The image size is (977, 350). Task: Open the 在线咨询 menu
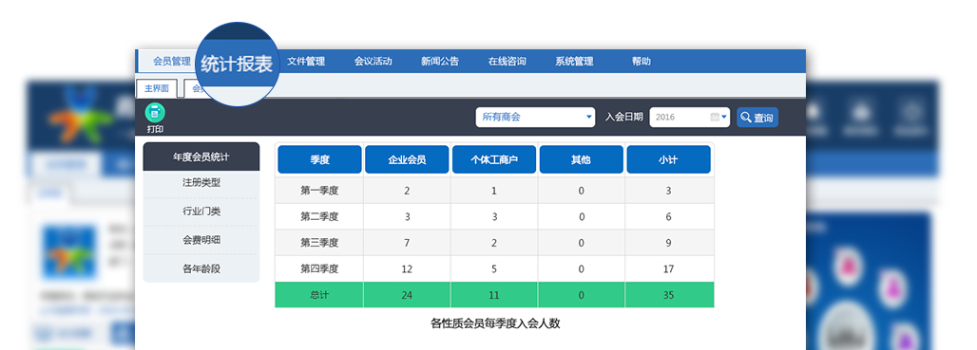coord(508,61)
